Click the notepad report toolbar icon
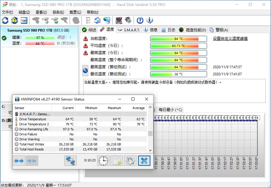The height and width of the screenshot is (188, 271). (x=88, y=20)
